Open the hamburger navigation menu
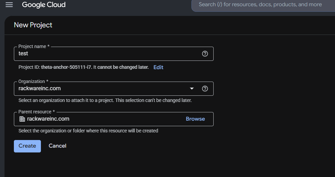Screen dimensions: 335x177 coord(9,5)
